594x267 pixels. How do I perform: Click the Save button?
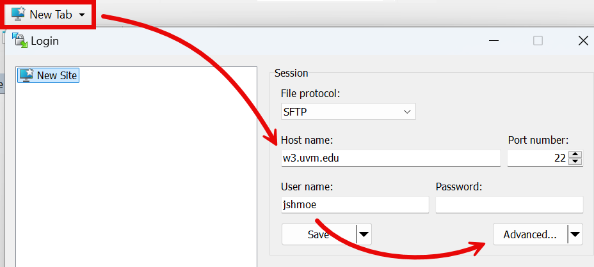click(319, 234)
